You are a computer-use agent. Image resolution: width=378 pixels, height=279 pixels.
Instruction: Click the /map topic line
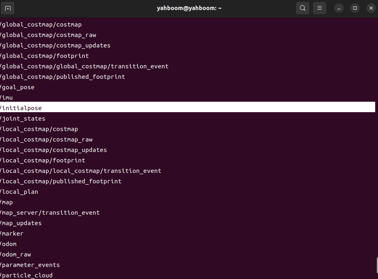point(6,202)
